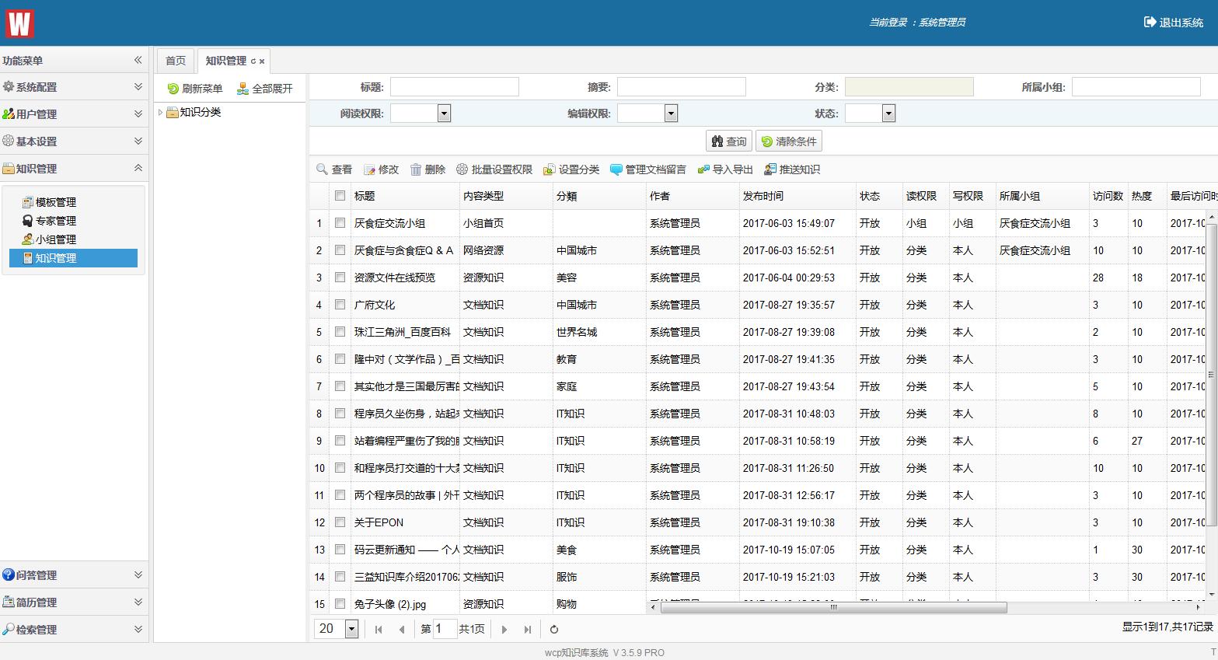Click the red W logo icon
This screenshot has height=660, width=1218.
coord(19,23)
